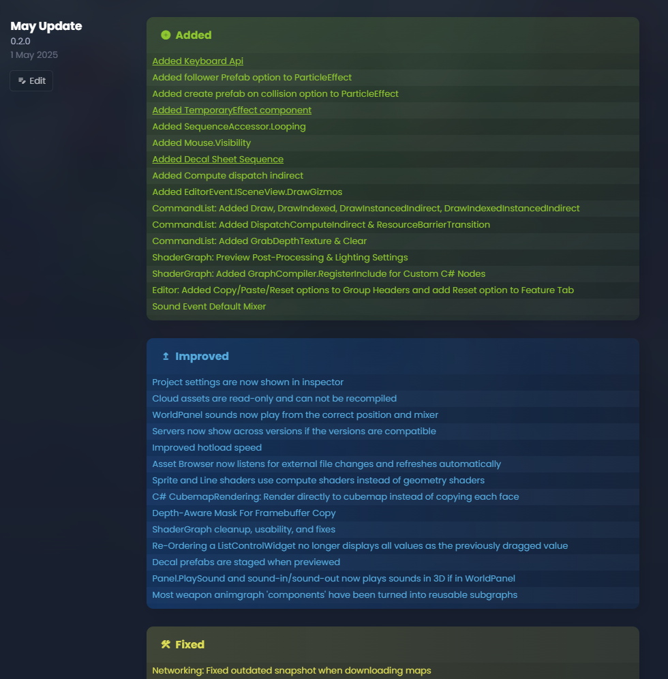The height and width of the screenshot is (679, 668).
Task: Open the Added TemporaryEffect component link
Action: pyautogui.click(x=232, y=110)
